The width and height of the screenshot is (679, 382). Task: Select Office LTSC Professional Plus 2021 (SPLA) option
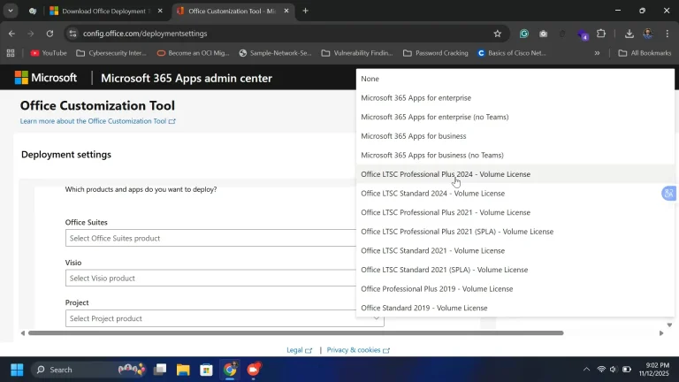coord(515,232)
